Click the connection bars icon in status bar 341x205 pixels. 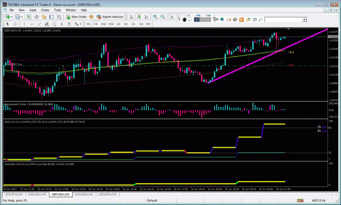(300, 201)
